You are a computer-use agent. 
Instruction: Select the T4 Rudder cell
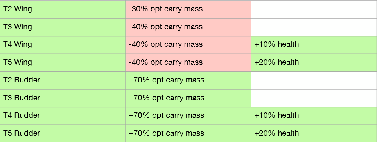(x=63, y=116)
